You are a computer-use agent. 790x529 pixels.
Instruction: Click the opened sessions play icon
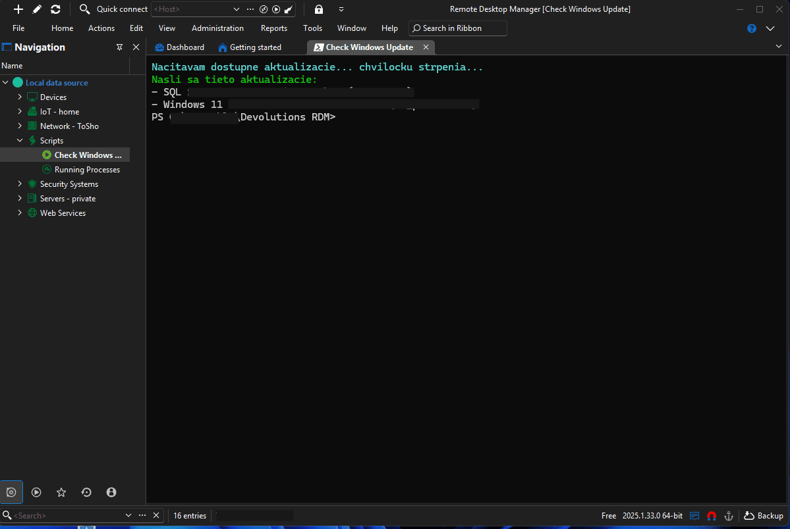click(x=36, y=492)
